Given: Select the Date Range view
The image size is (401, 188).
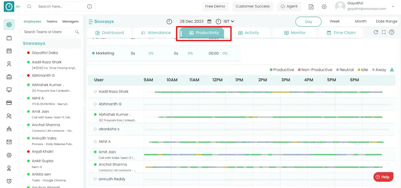Looking at the screenshot, I should pos(386,21).
